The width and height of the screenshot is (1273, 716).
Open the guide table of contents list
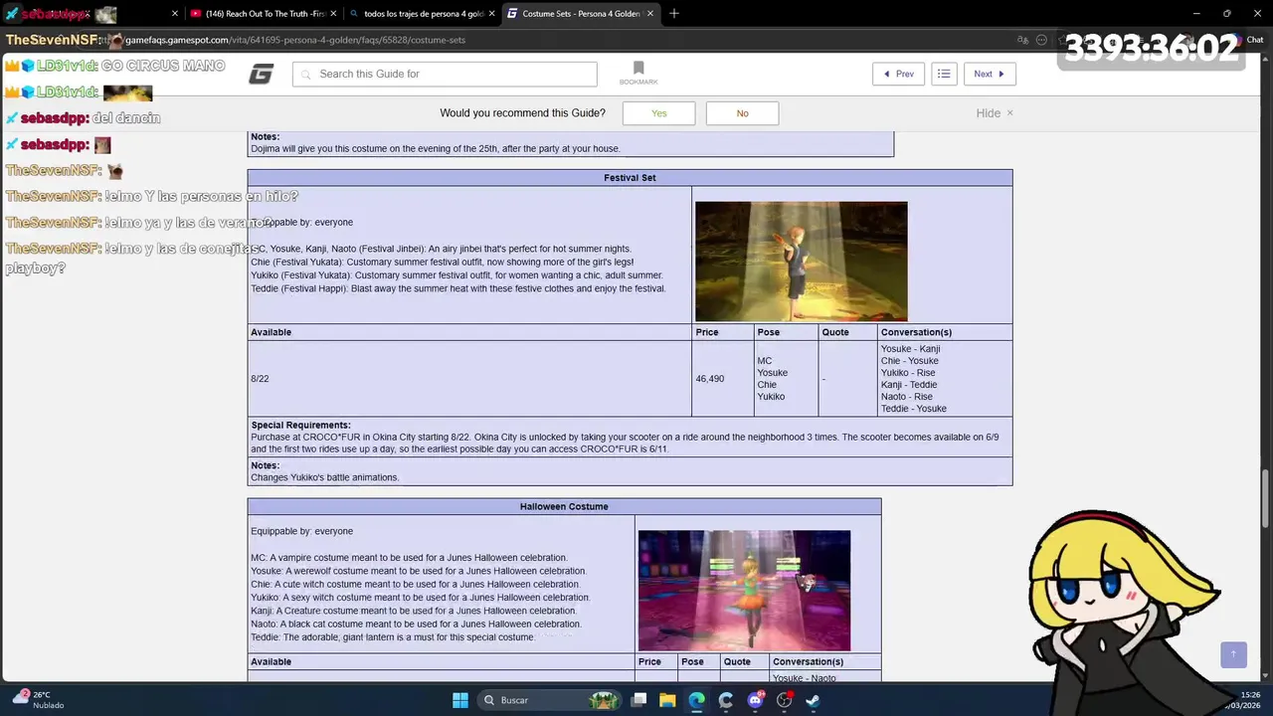pyautogui.click(x=944, y=74)
